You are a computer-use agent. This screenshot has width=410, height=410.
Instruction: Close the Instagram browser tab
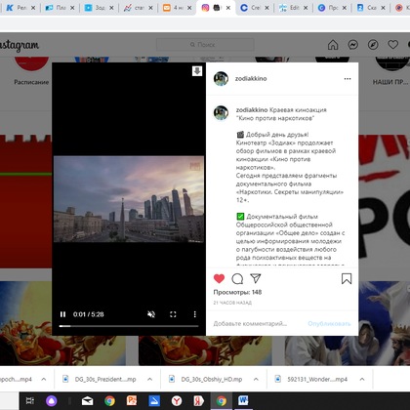pyautogui.click(x=228, y=8)
